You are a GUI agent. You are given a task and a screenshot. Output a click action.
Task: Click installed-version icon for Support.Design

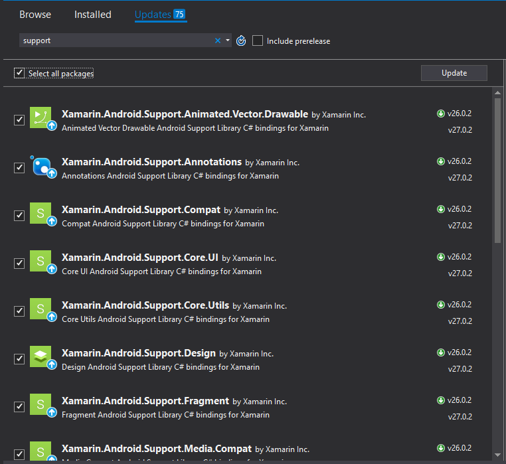[x=441, y=352]
